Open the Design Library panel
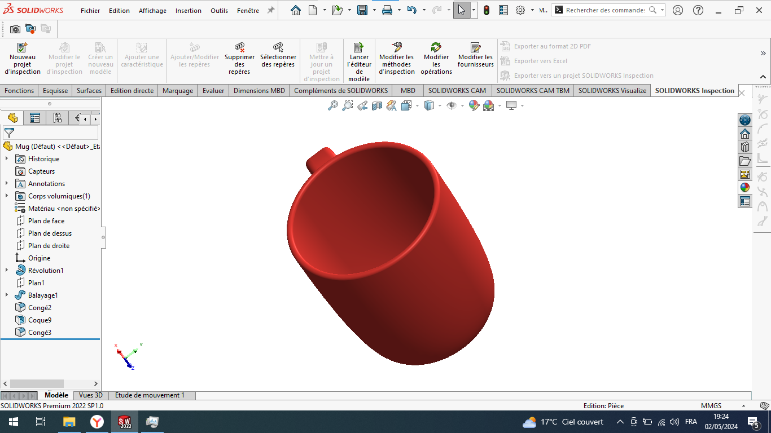Viewport: 771px width, 433px height. [x=745, y=147]
